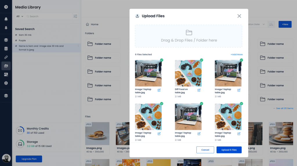The image size is (297, 166).
Task: Click See all 30 items link
Action: coord(285,108)
